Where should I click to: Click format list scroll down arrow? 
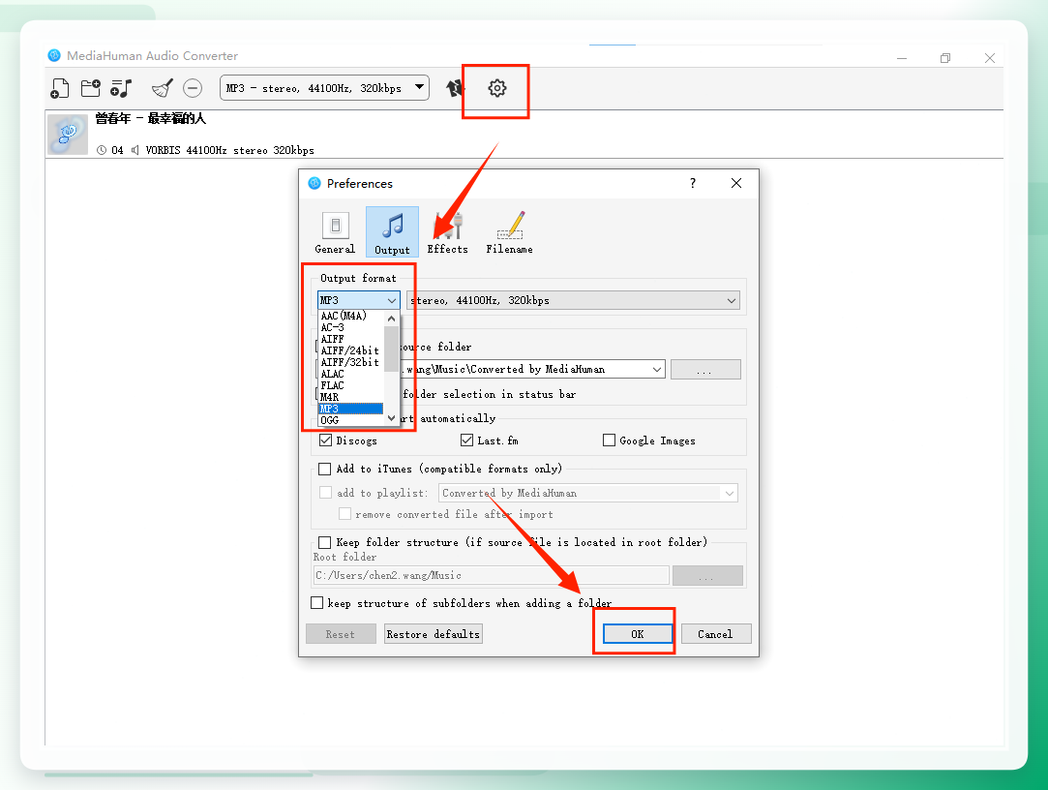(x=392, y=418)
